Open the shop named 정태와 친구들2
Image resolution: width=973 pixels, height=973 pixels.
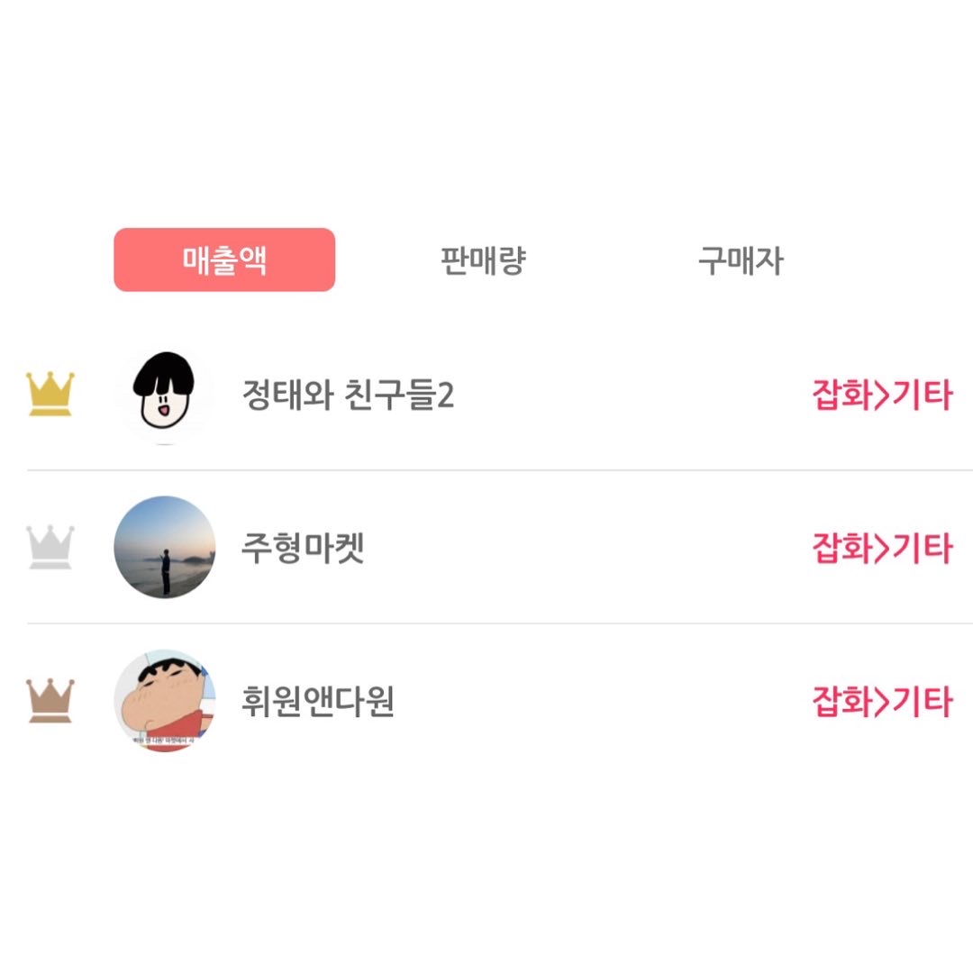[348, 395]
